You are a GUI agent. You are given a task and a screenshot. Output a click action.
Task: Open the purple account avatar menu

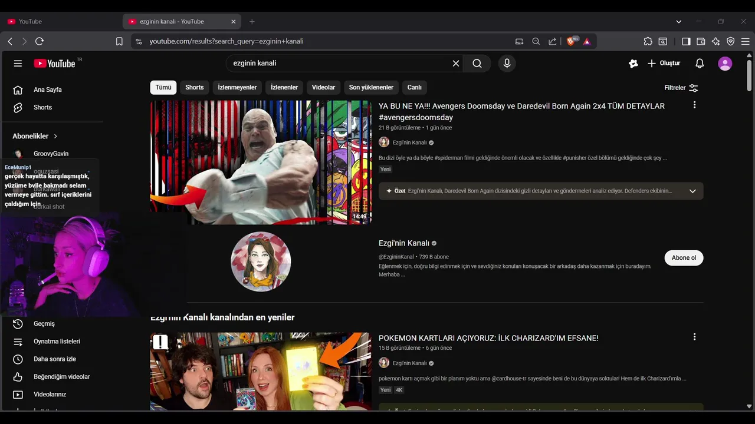tap(725, 63)
